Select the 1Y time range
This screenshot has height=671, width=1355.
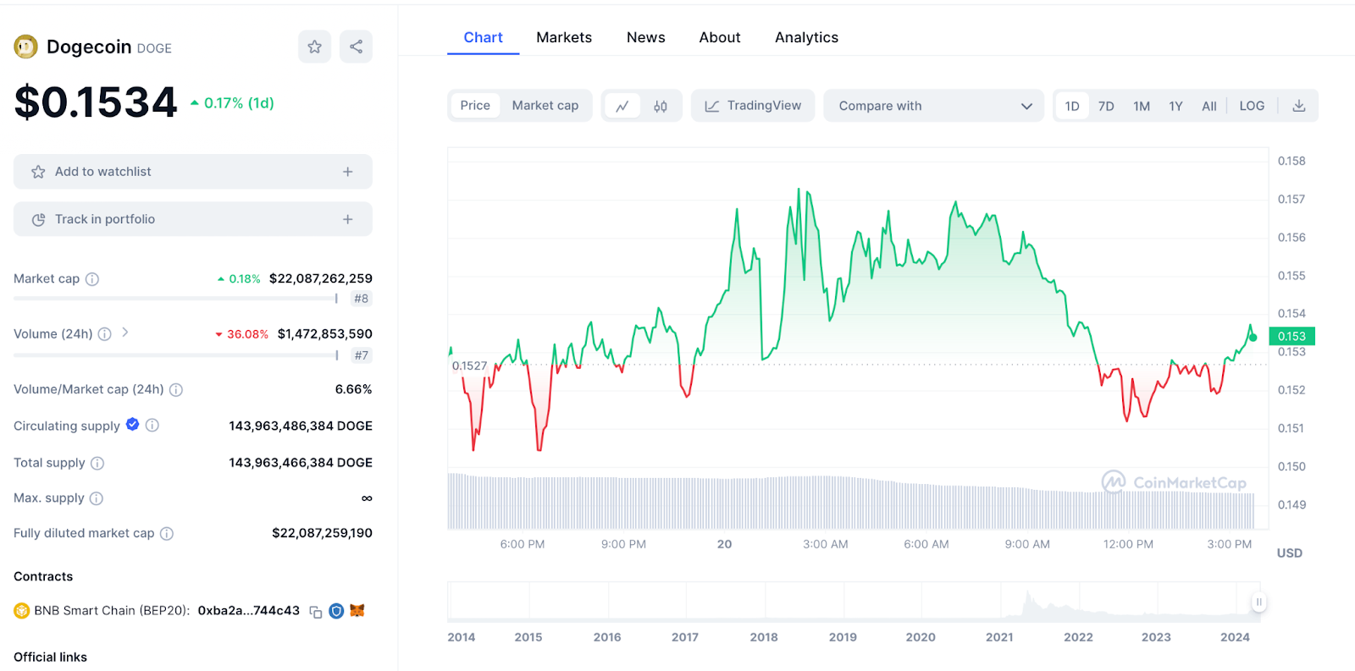click(x=1175, y=106)
